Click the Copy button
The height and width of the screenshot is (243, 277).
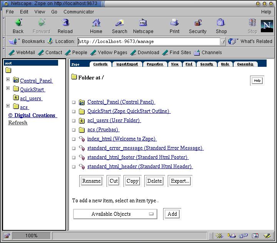tap(132, 181)
